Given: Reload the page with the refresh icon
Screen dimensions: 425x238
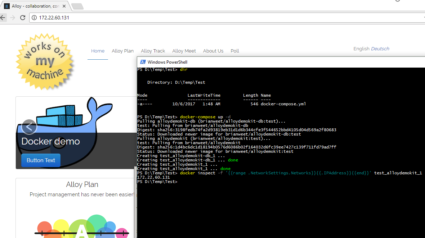Looking at the screenshot, I should click(23, 18).
